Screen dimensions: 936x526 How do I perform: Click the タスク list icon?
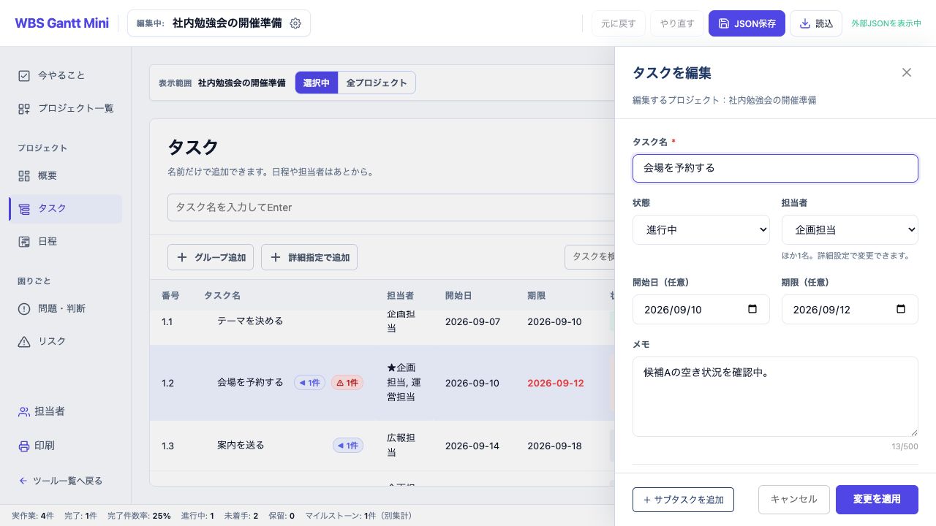coord(24,209)
